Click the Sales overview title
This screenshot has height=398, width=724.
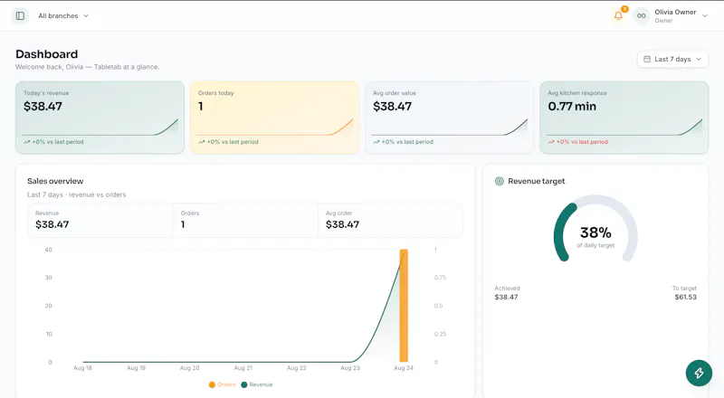[x=55, y=181]
